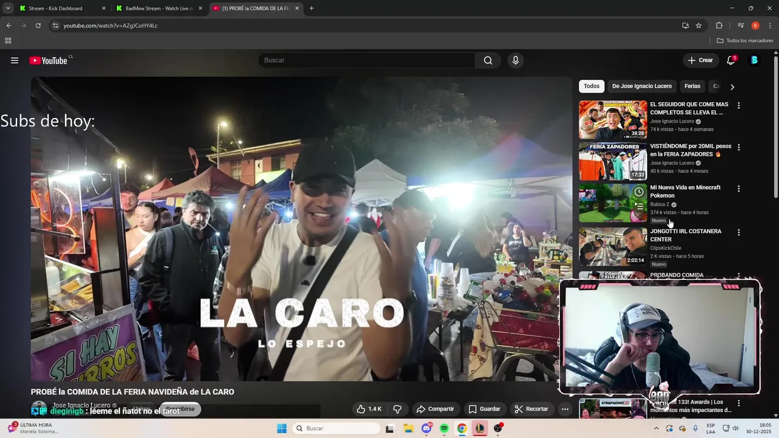Image resolution: width=779 pixels, height=438 pixels.
Task: Close the PROBÉ la COMIDA tab
Action: tap(297, 9)
